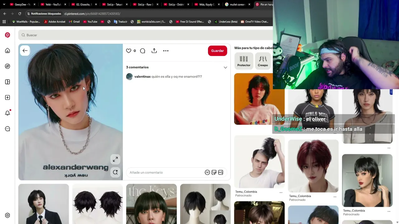Collapse the 3 comentarios section
The height and width of the screenshot is (224, 399).
click(x=225, y=68)
